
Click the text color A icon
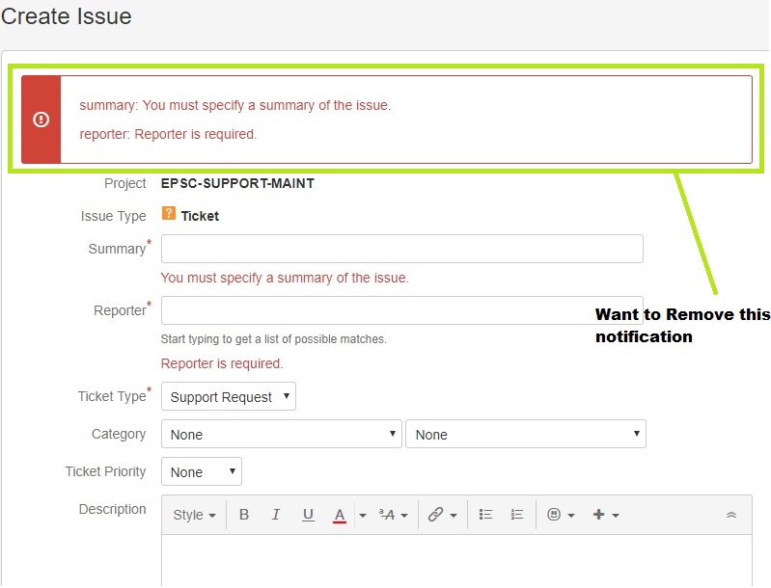[340, 516]
